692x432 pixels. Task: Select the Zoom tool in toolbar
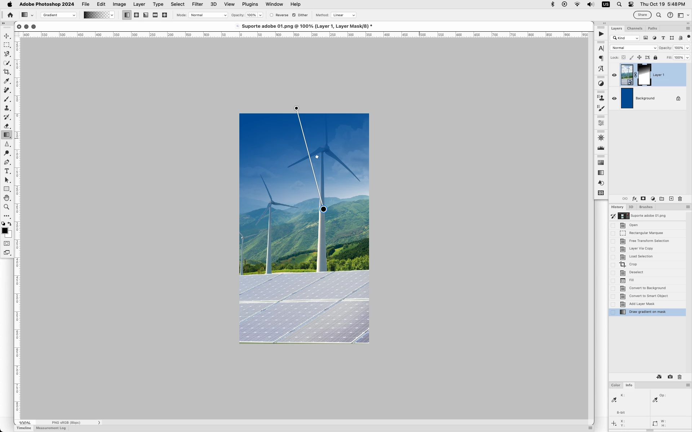coord(6,207)
